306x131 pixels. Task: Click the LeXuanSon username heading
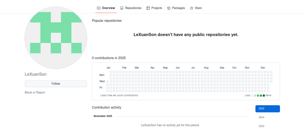point(36,74)
